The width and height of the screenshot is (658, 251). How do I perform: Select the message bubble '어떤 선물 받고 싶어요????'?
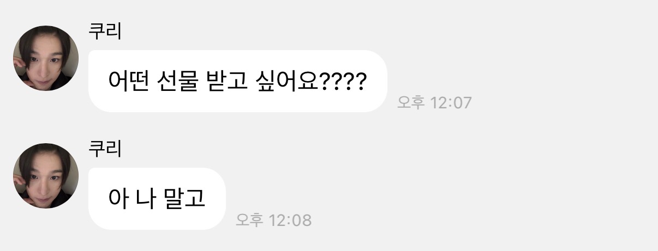pyautogui.click(x=237, y=81)
